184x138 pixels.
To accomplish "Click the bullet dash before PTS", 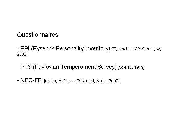I will tap(18, 67).
